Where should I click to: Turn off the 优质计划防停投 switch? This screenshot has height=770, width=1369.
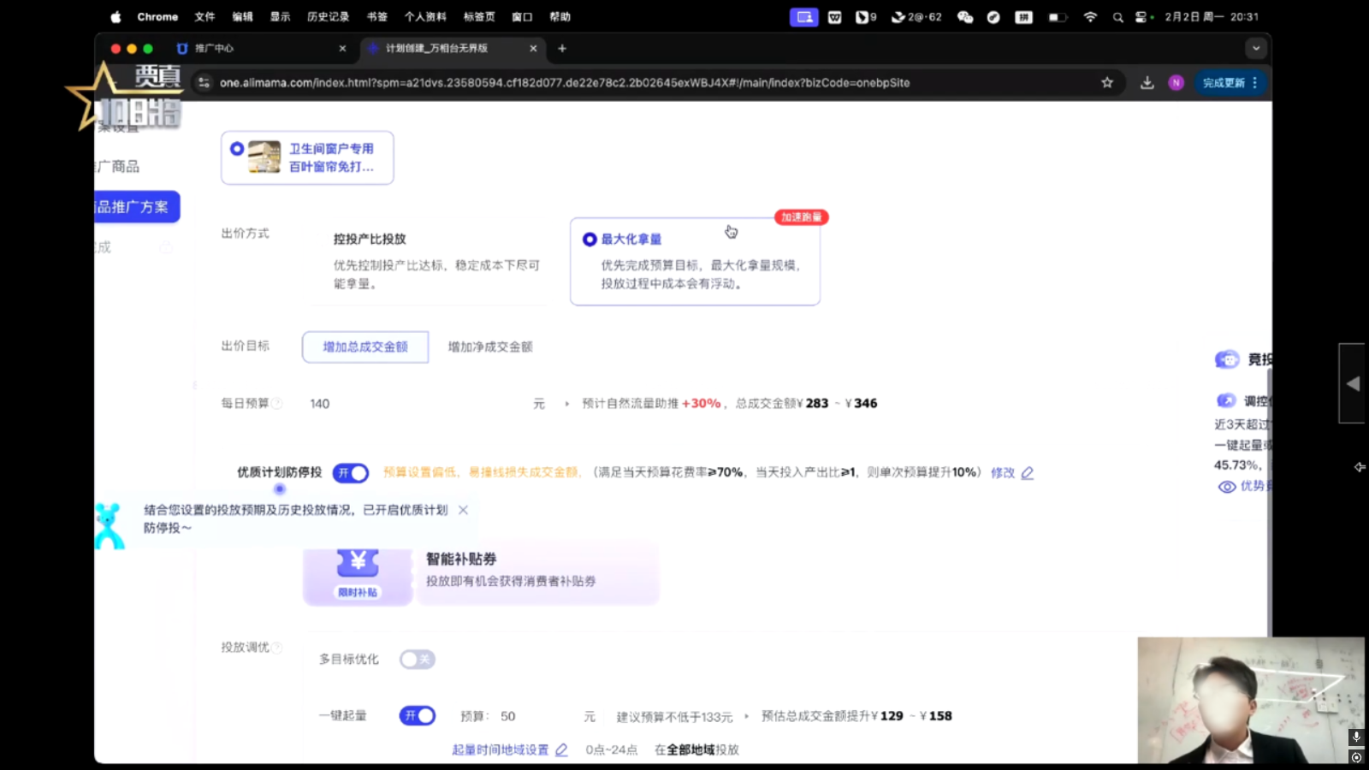pyautogui.click(x=351, y=473)
